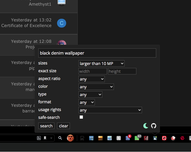Open the type dropdown

90,94
